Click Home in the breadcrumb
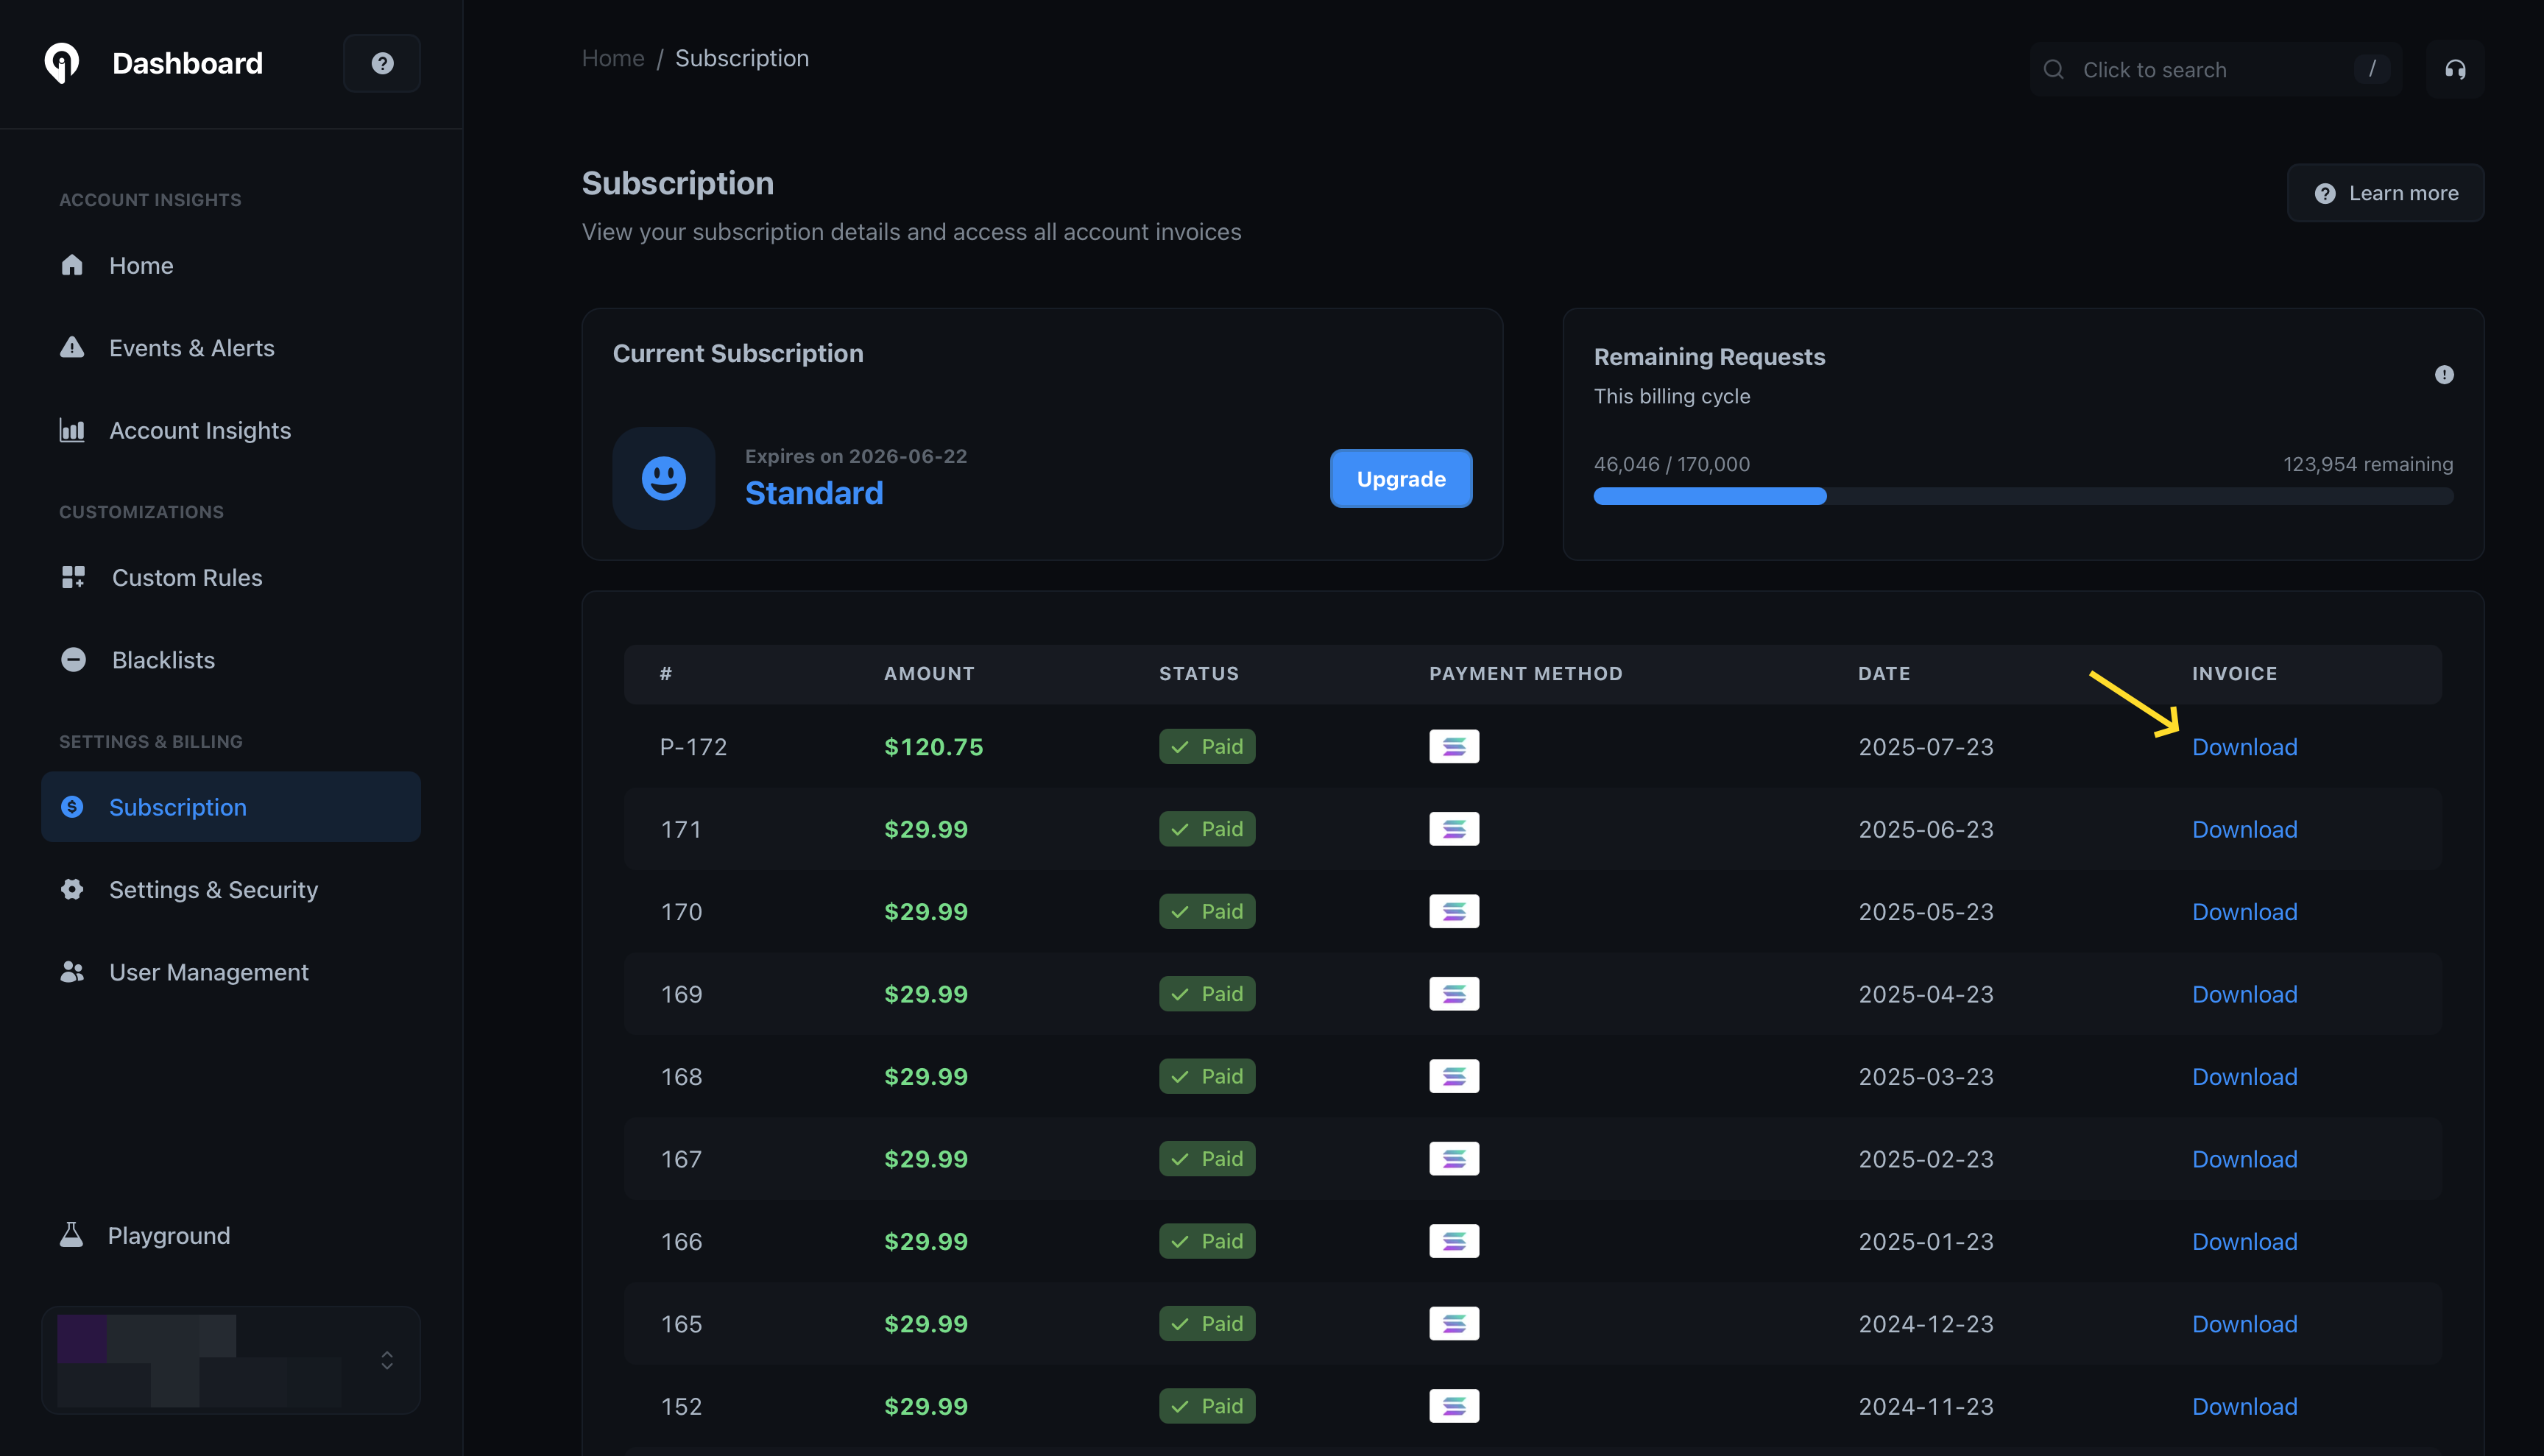Viewport: 2544px width, 1456px height. point(613,58)
